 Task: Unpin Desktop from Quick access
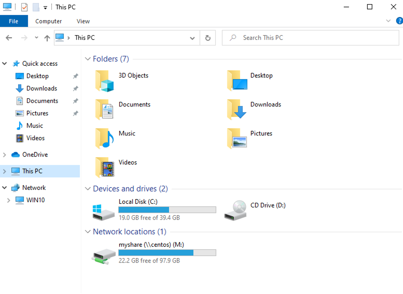75,76
